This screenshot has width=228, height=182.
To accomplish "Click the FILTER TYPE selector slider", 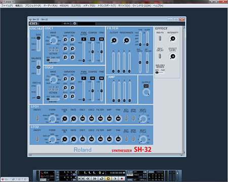I will pos(140,38).
